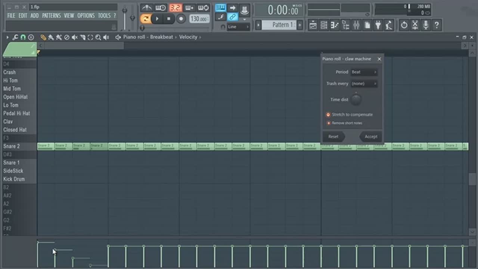Expand the Trash every dropdown
Image resolution: width=478 pixels, height=269 pixels.
[x=364, y=84]
